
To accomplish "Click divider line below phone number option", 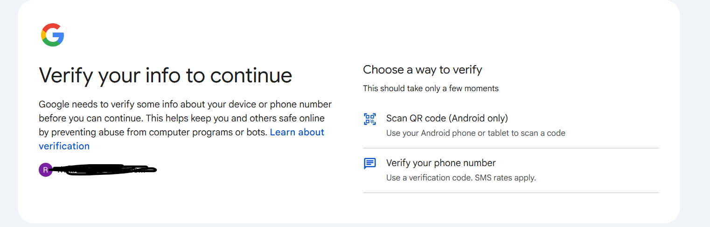I will click(x=511, y=193).
